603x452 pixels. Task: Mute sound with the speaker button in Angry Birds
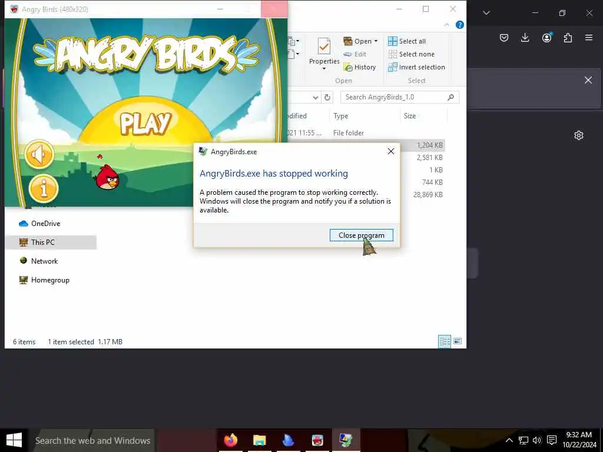(x=39, y=155)
